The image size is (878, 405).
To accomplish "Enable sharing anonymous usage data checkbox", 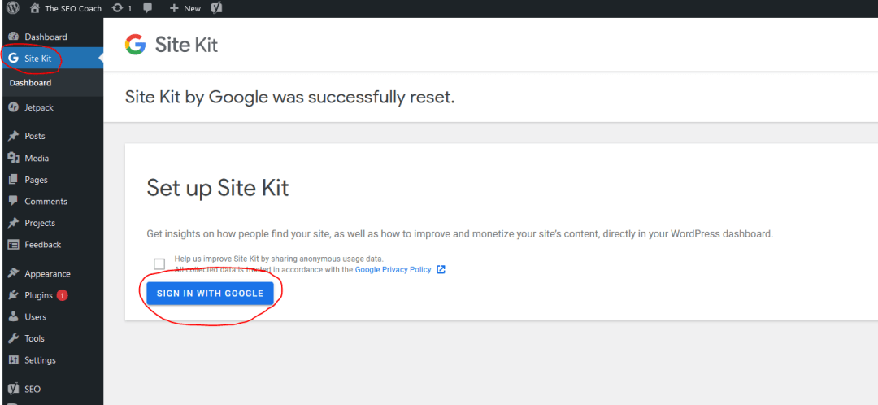I will [x=159, y=263].
